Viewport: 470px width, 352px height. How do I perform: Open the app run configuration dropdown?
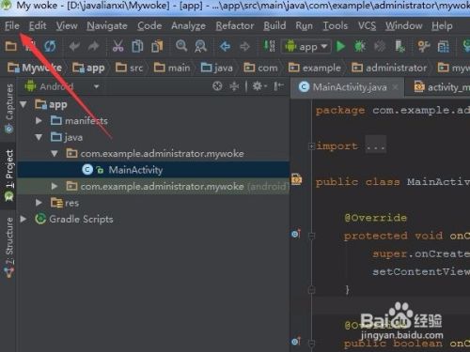pyautogui.click(x=306, y=47)
